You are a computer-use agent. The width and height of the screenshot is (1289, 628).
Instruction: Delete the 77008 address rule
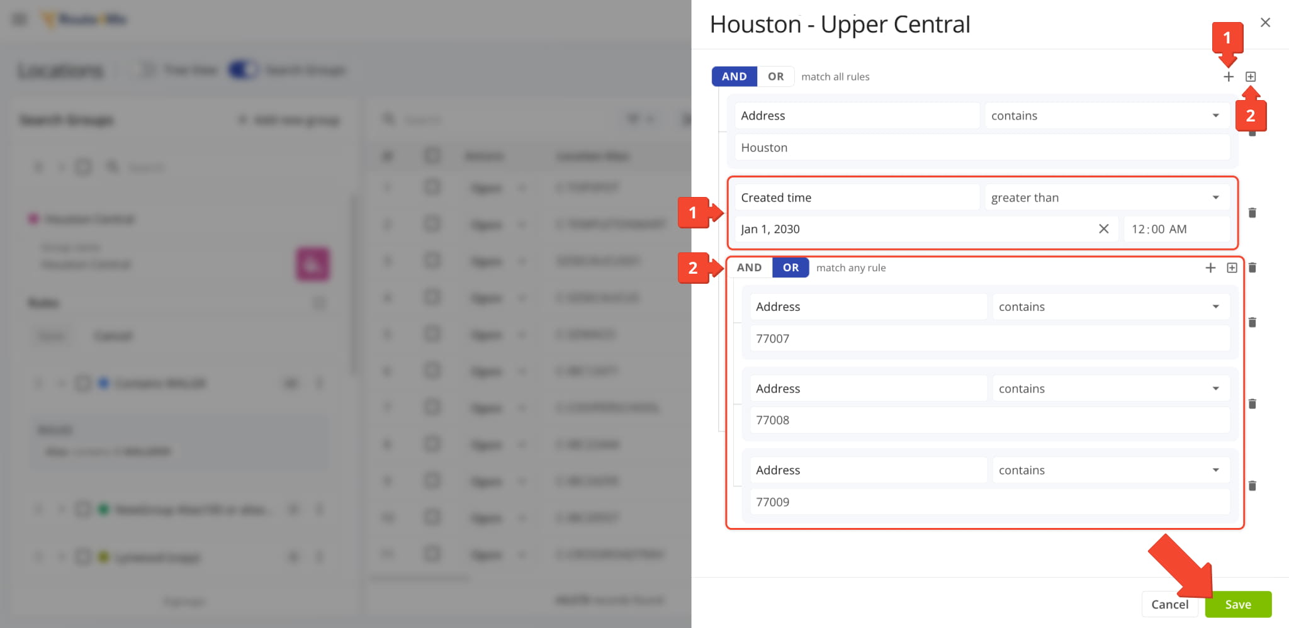click(1252, 404)
